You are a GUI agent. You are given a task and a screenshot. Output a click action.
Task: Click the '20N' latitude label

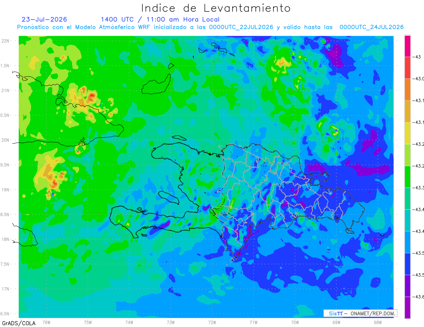(x=6, y=140)
